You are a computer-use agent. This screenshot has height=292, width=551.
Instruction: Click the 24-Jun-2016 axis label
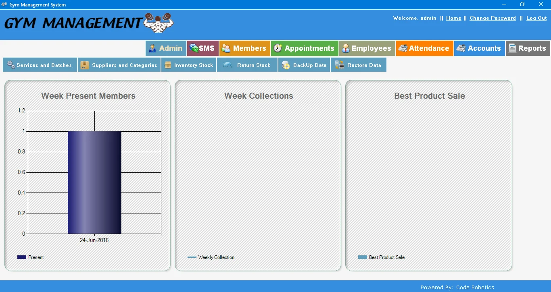pyautogui.click(x=94, y=240)
